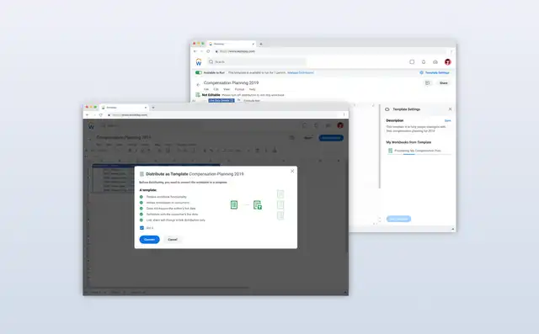Click the Cancel button in dialog

(x=173, y=239)
